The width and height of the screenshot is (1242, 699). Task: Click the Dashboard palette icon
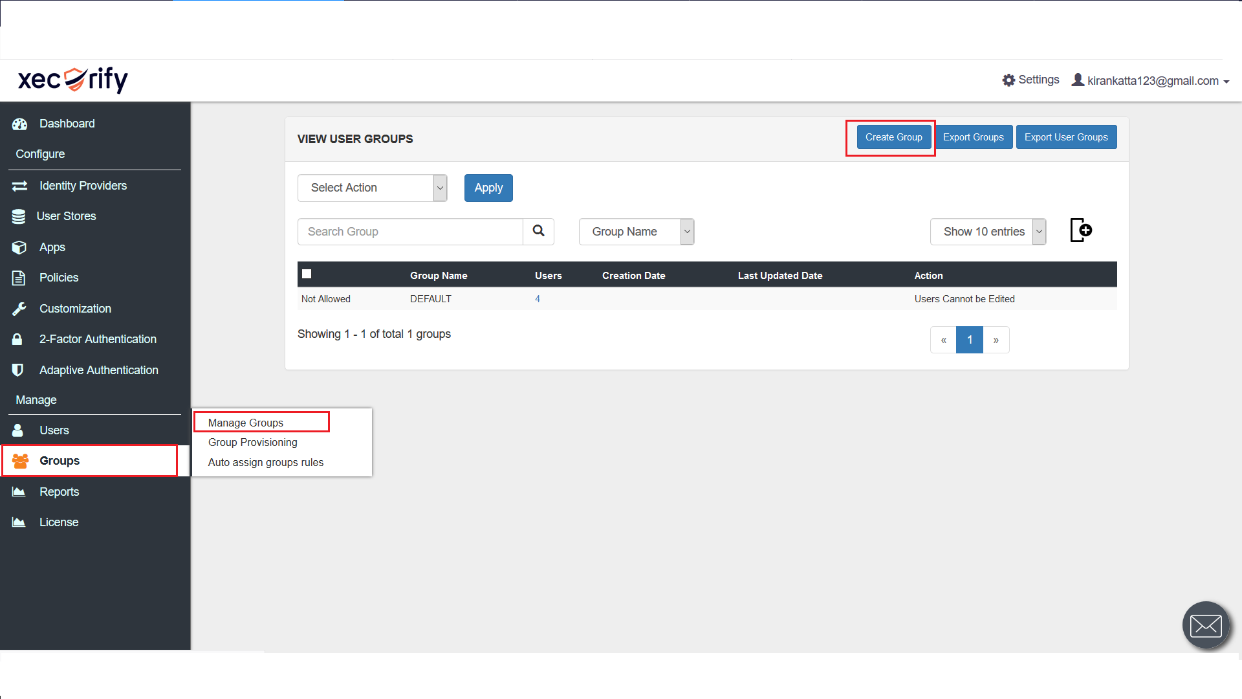(x=20, y=124)
